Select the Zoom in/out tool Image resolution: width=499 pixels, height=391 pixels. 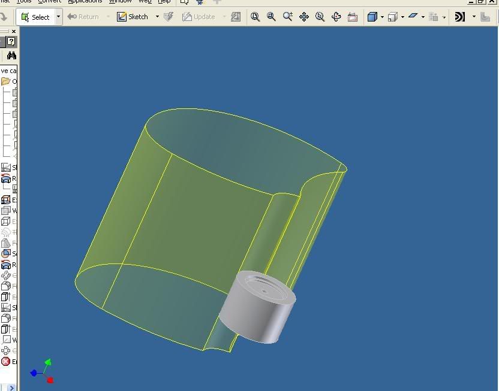[288, 17]
